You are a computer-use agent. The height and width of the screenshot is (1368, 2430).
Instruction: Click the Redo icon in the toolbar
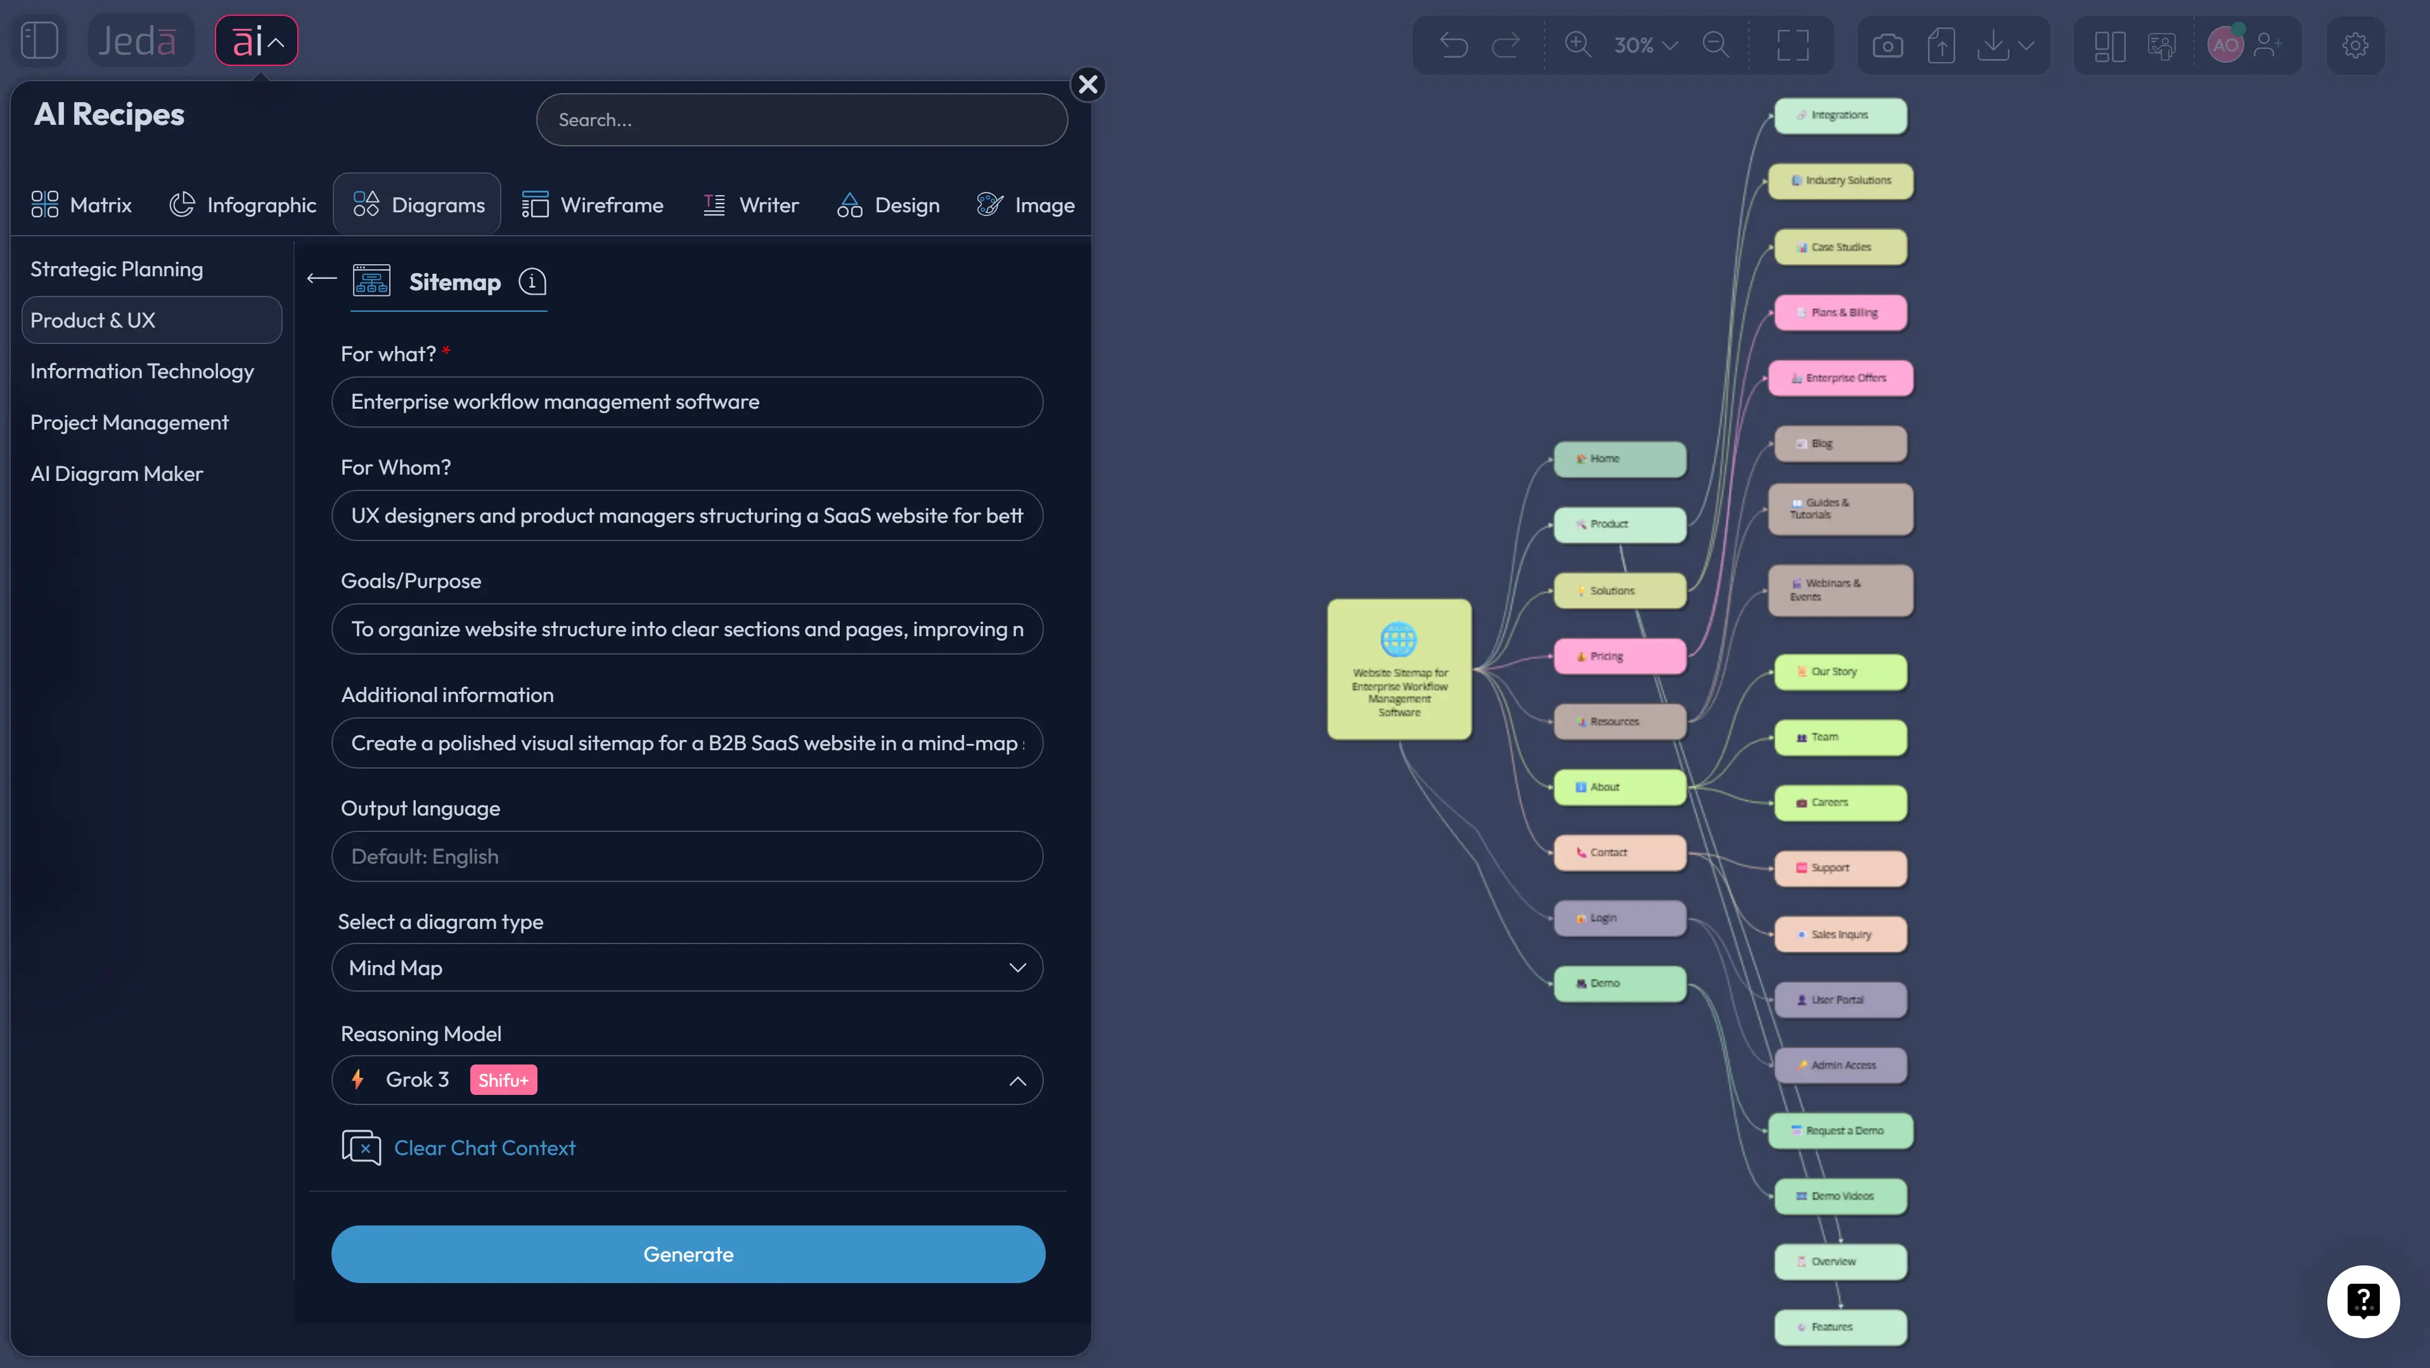[x=1505, y=44]
